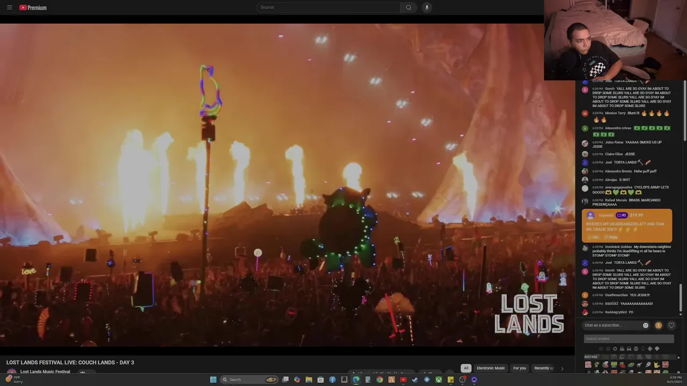
Task: Open Microsoft Store from the taskbar
Action: pyautogui.click(x=320, y=380)
